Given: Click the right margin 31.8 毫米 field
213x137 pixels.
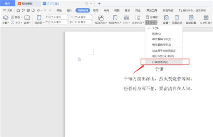Looking at the screenshot, I should (x=82, y=22).
